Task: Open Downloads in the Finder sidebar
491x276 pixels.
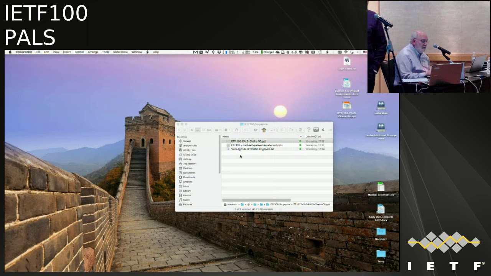Action: click(x=189, y=177)
